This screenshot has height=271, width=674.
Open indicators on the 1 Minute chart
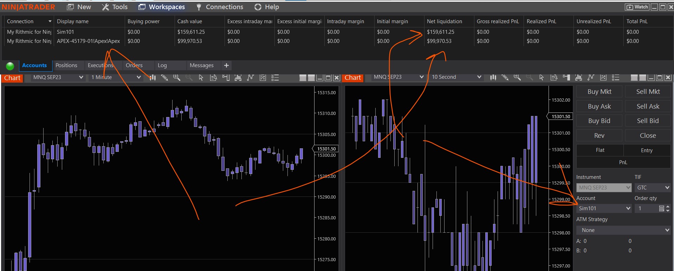(x=238, y=77)
